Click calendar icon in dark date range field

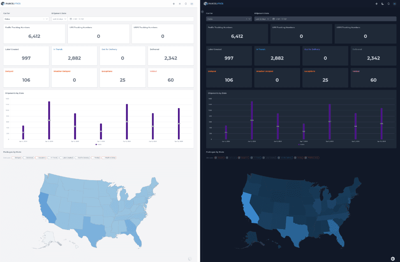(273, 19)
